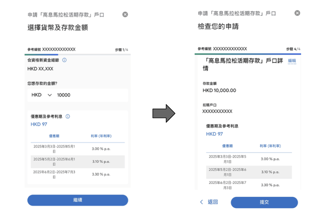
Task: Click the 您想存款的金額? label
Action: point(42,83)
